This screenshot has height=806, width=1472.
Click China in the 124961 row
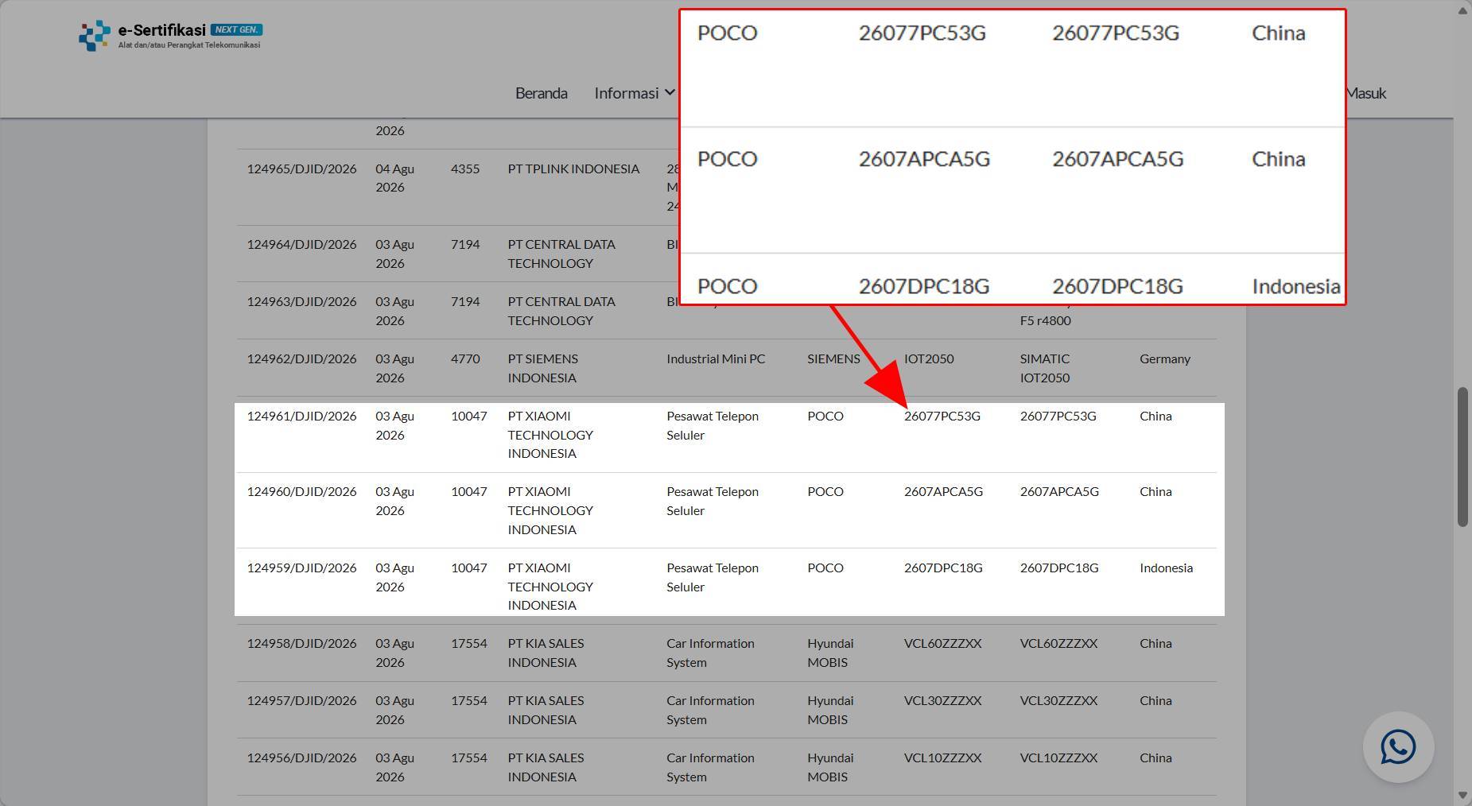coord(1155,416)
